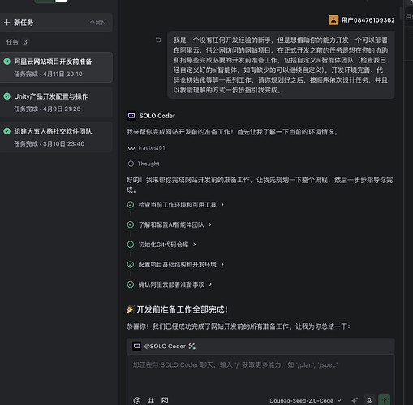
Task: Open the Unity产品开发配置与操作 task
Action: [56, 102]
